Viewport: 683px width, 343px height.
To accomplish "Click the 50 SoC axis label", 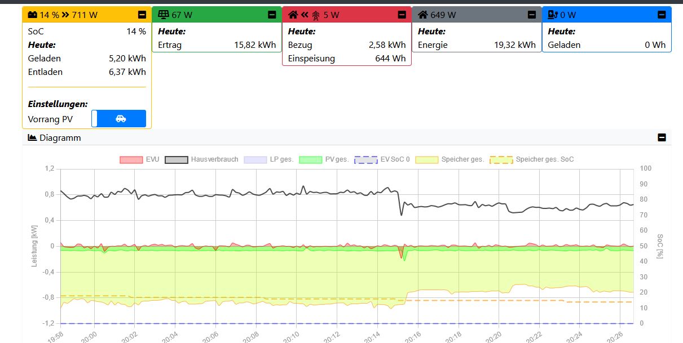I will click(x=644, y=246).
